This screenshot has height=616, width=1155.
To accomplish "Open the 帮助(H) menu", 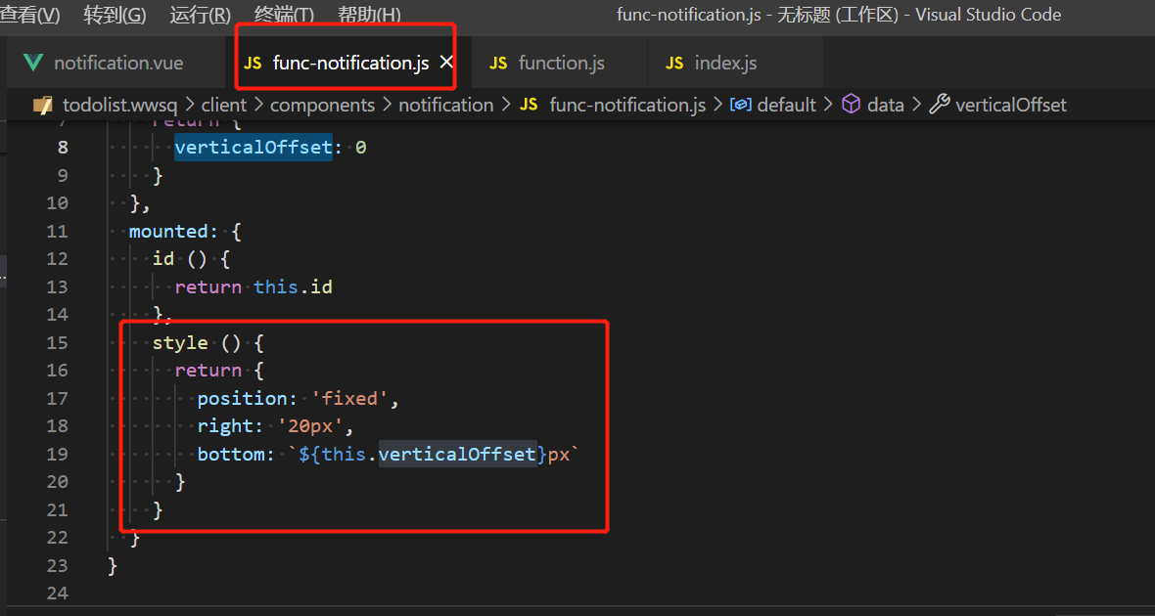I will [369, 15].
